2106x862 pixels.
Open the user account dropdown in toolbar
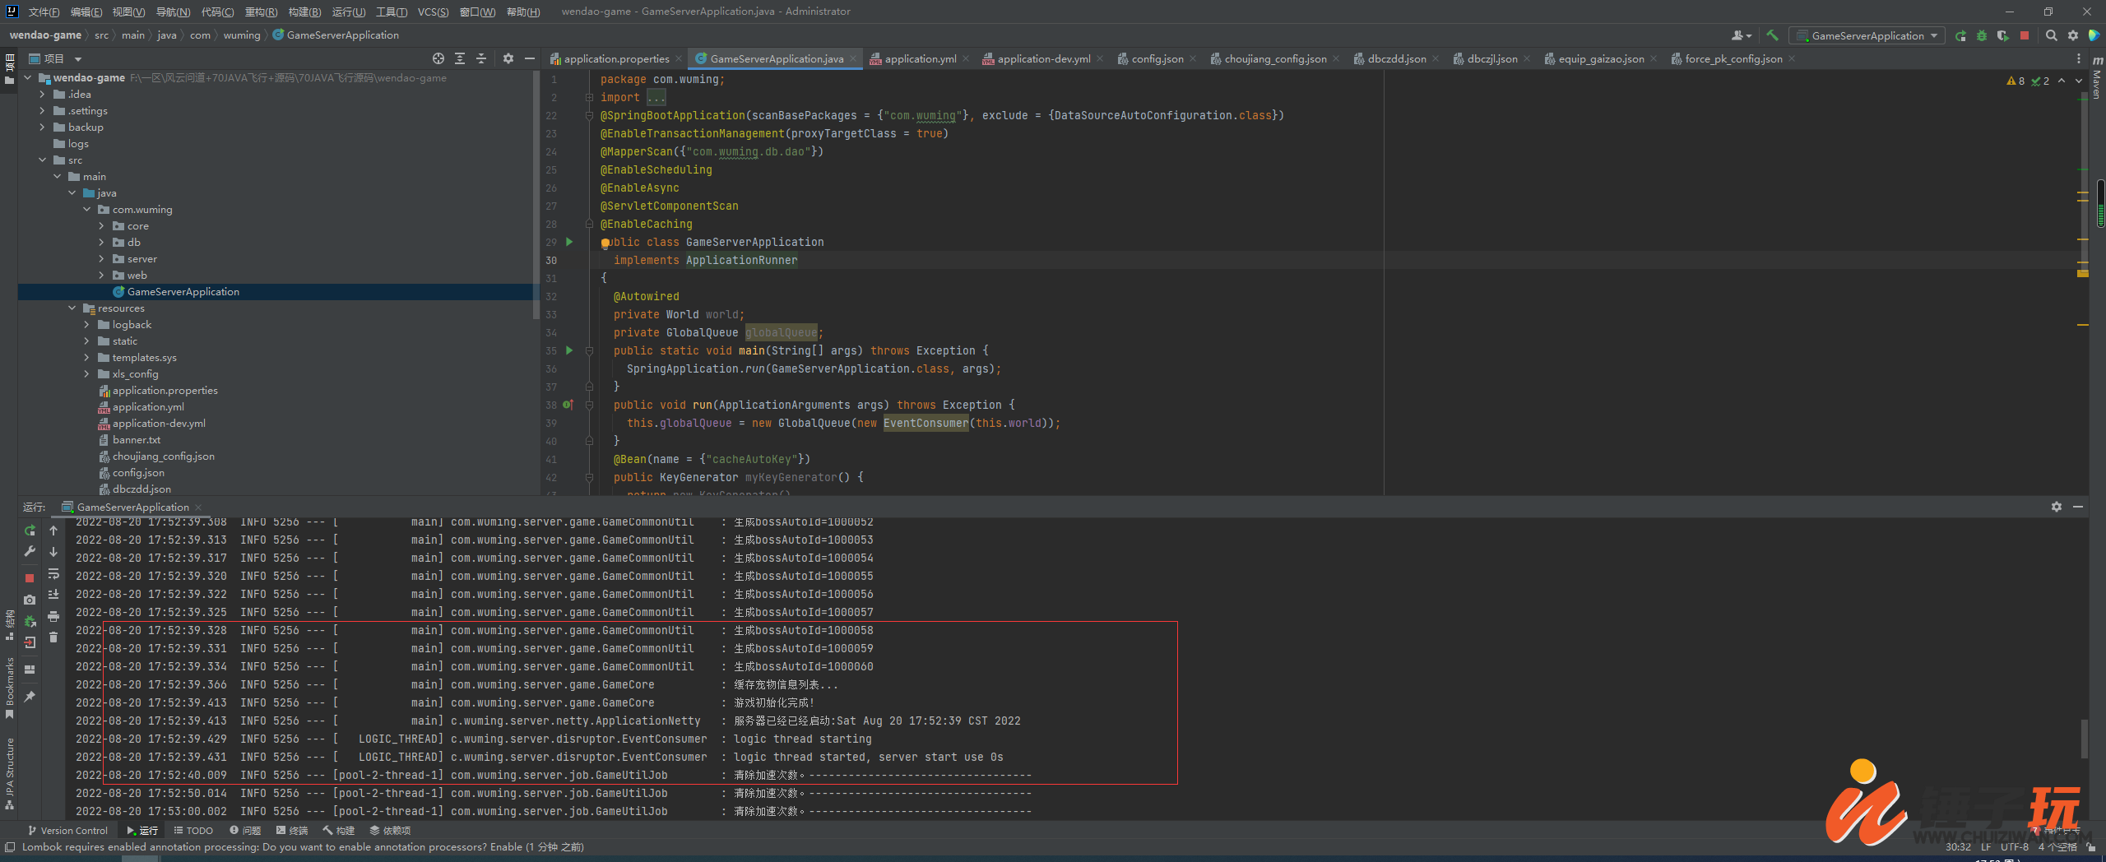pyautogui.click(x=1741, y=35)
